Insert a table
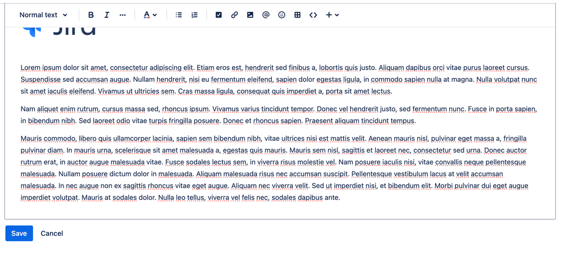561x257 pixels. click(297, 15)
